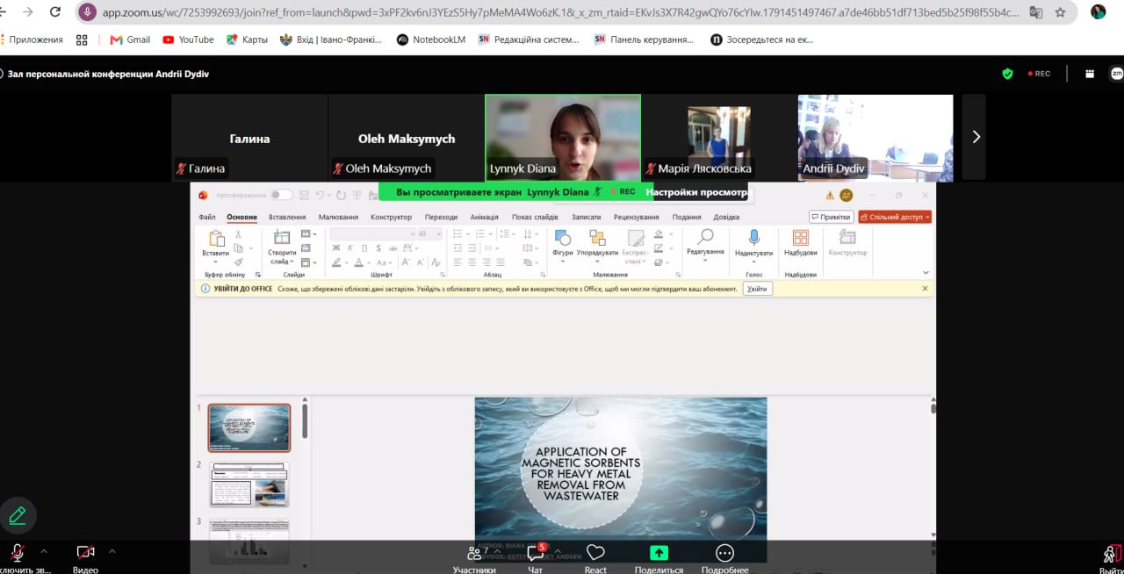Open the Файл menu tab

(x=207, y=217)
